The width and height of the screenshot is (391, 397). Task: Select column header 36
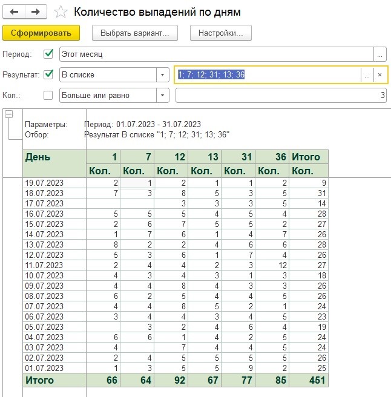(x=272, y=157)
